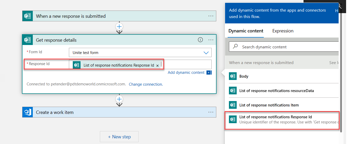Open the ellipsis menu on the trigger step
The width and height of the screenshot is (351, 144).
point(211,16)
